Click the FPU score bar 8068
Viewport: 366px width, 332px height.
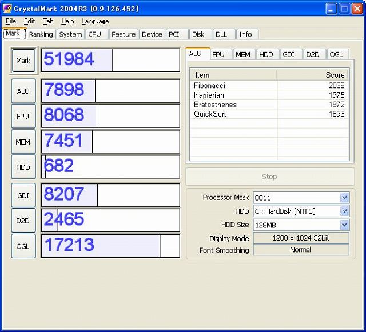point(110,116)
